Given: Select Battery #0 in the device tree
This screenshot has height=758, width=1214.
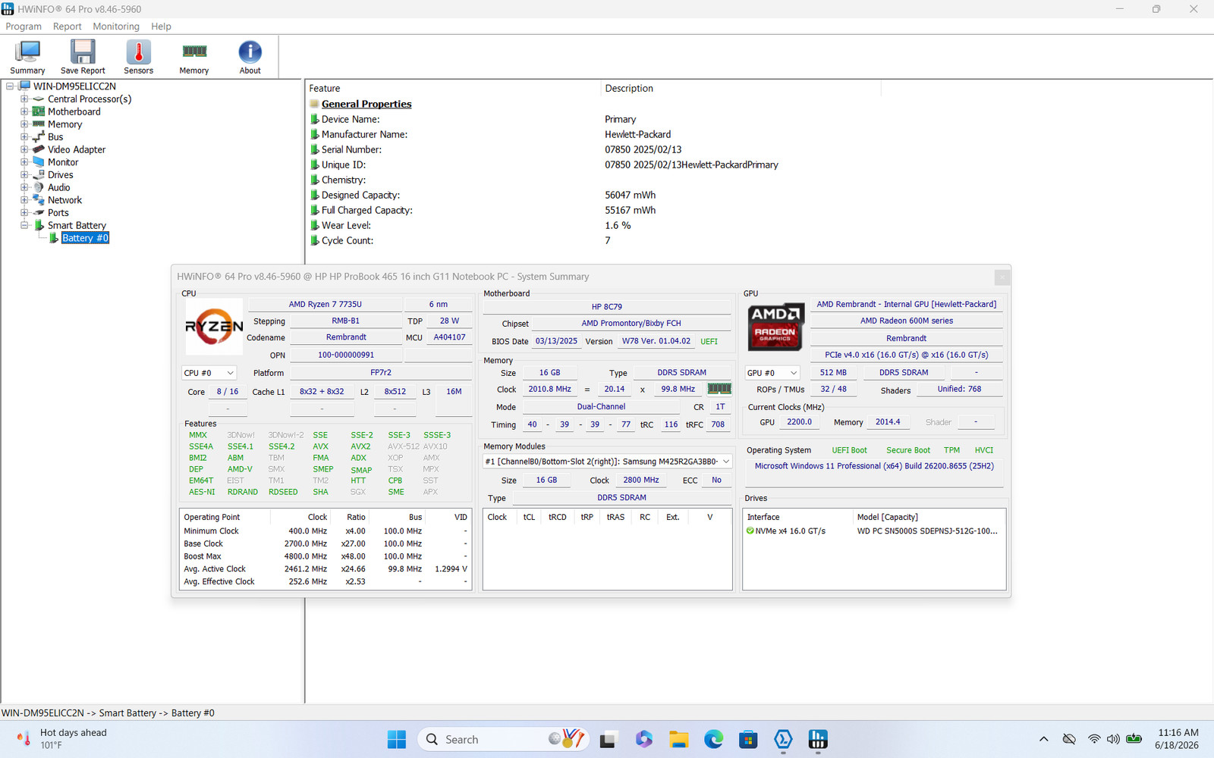Looking at the screenshot, I should click(x=85, y=238).
